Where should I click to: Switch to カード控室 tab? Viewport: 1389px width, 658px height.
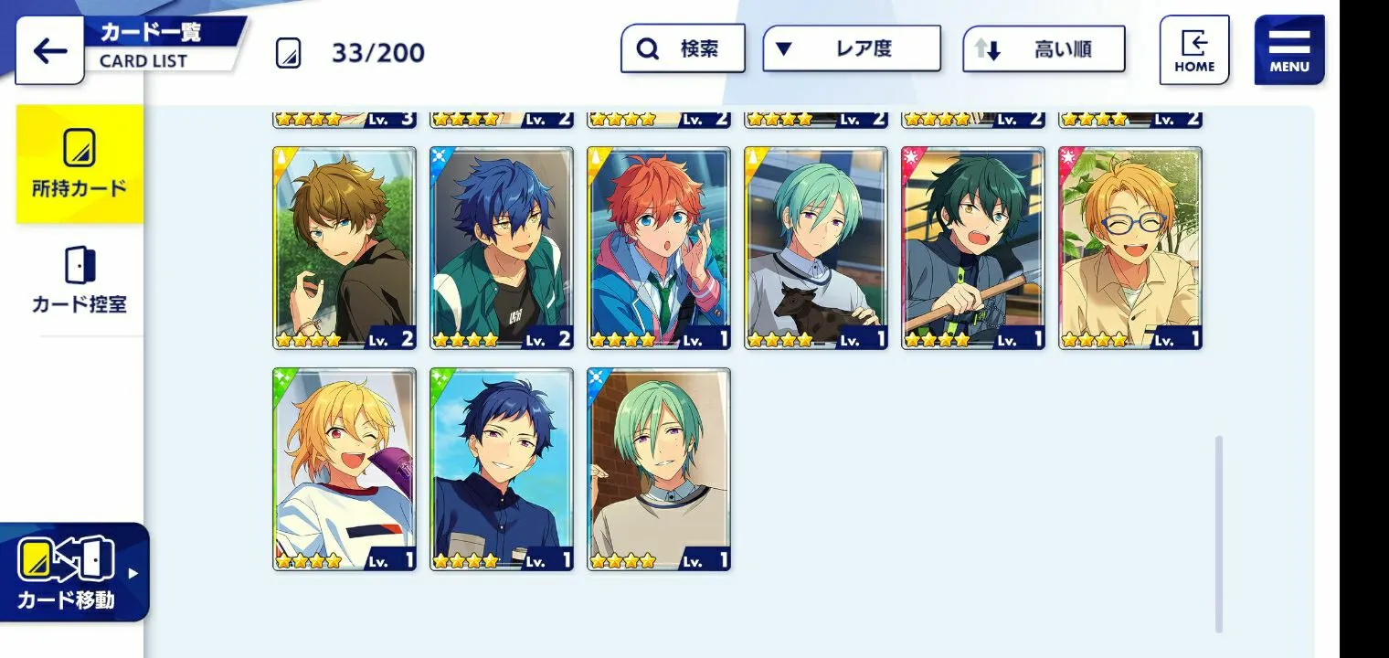click(x=80, y=281)
